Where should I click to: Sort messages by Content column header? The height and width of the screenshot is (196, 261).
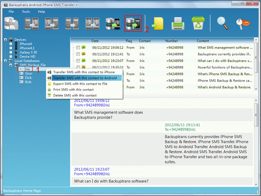tap(203, 41)
